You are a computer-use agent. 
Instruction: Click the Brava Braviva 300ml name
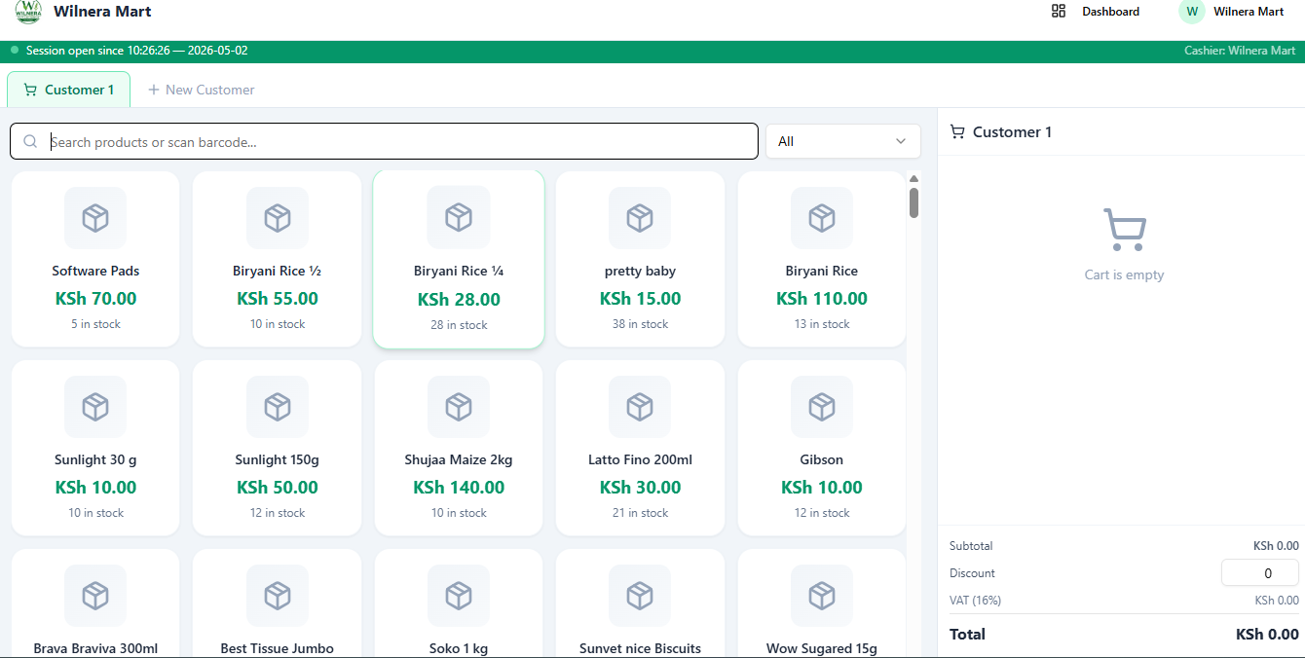coord(95,648)
